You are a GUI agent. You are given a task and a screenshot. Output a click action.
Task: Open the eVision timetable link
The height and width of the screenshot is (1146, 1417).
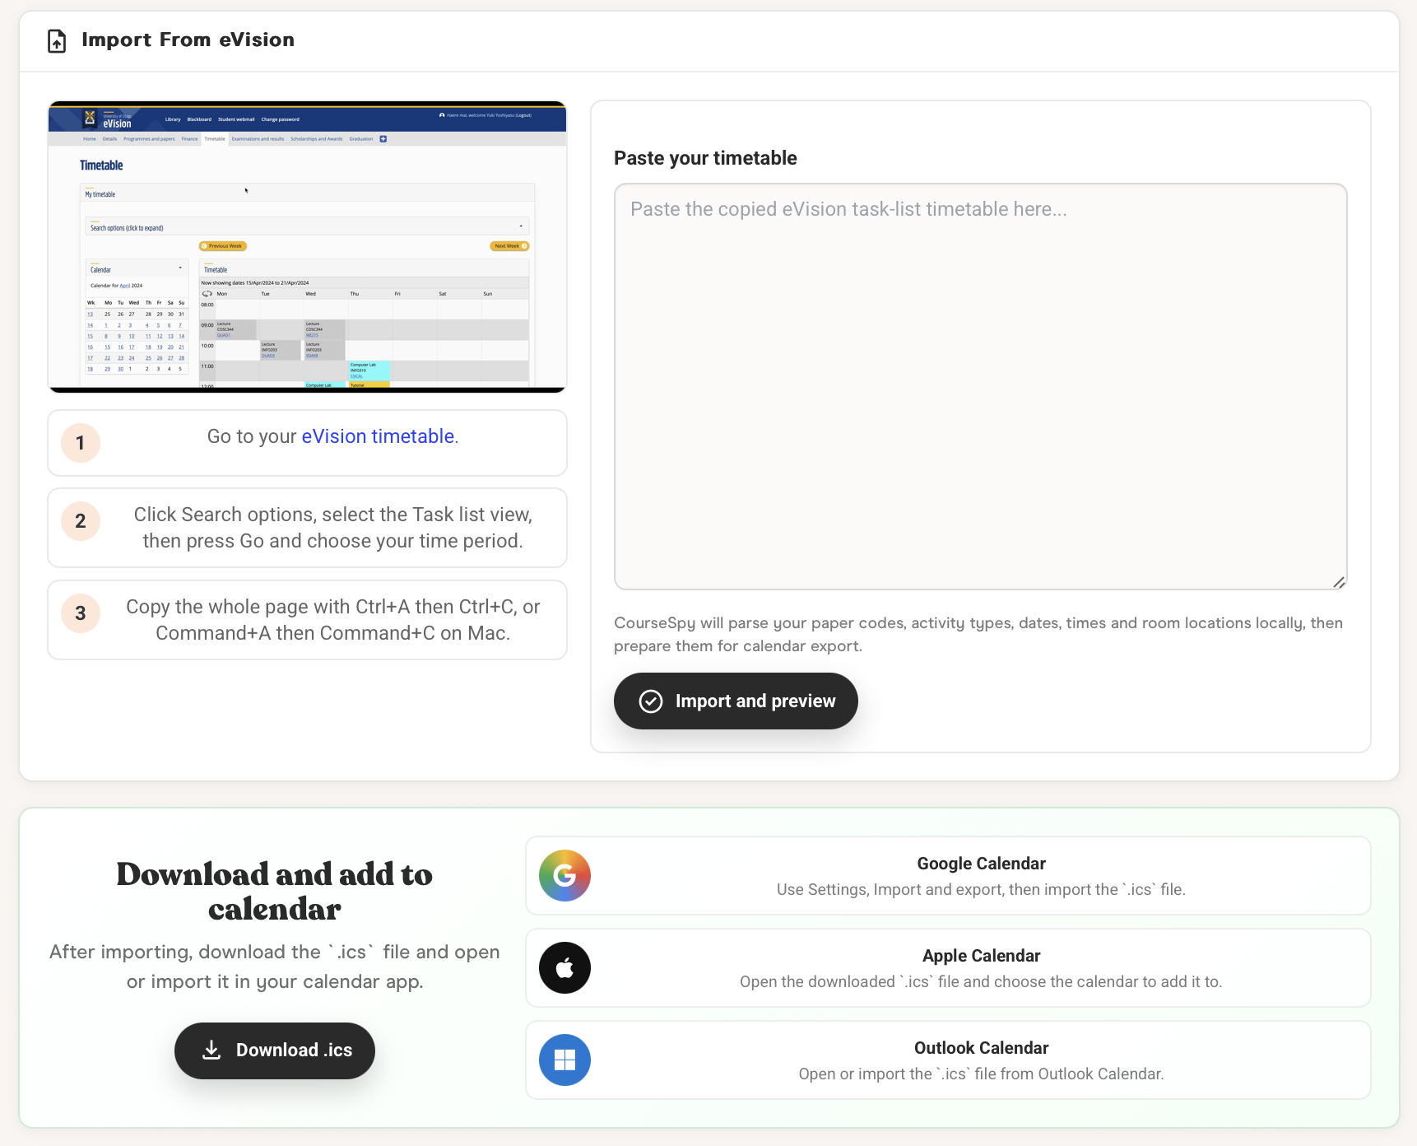378,436
